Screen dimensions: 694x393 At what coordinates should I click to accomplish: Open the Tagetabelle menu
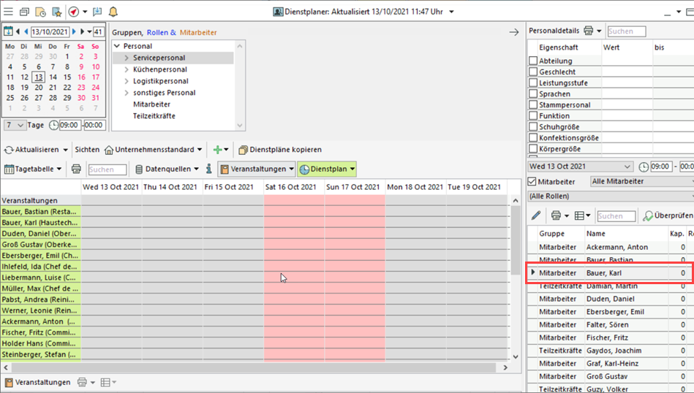point(33,169)
